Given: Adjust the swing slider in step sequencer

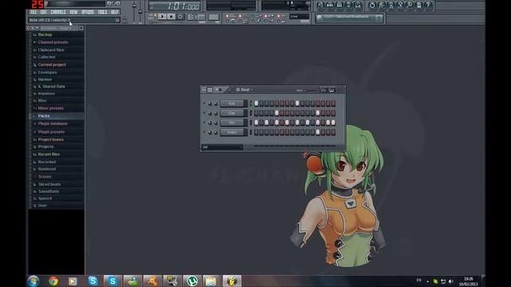Looking at the screenshot, I should click(310, 90).
